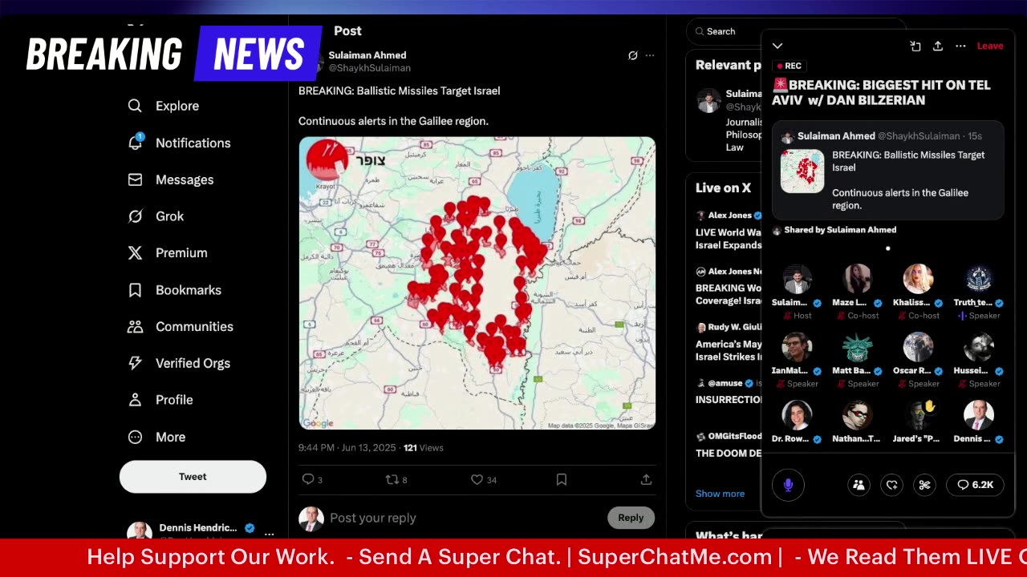Viewport: 1027px width, 577px height.
Task: Open the three-dot menu on the post
Action: [650, 55]
